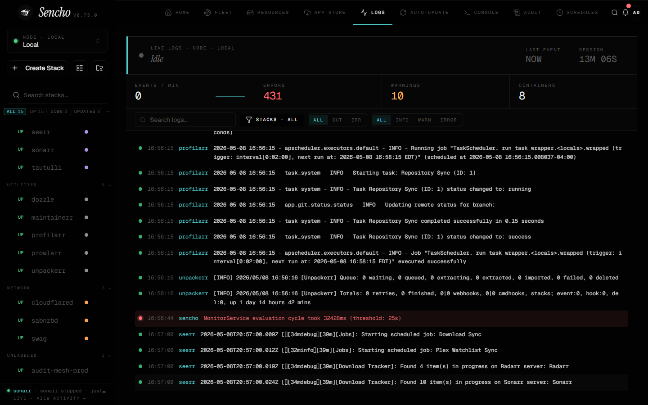Open the notifications bell
Viewport: 648px width, 405px height.
point(625,13)
